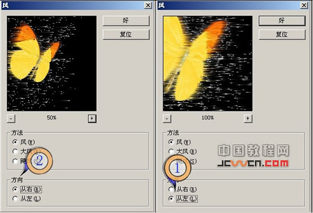This screenshot has height=213, width=313.
Task: Select 从右 direction radio in left dialog
Action: pos(15,189)
